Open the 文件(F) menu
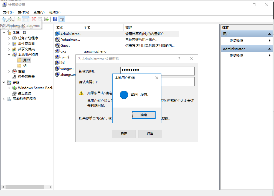274x196 pixels. [x=8, y=12]
